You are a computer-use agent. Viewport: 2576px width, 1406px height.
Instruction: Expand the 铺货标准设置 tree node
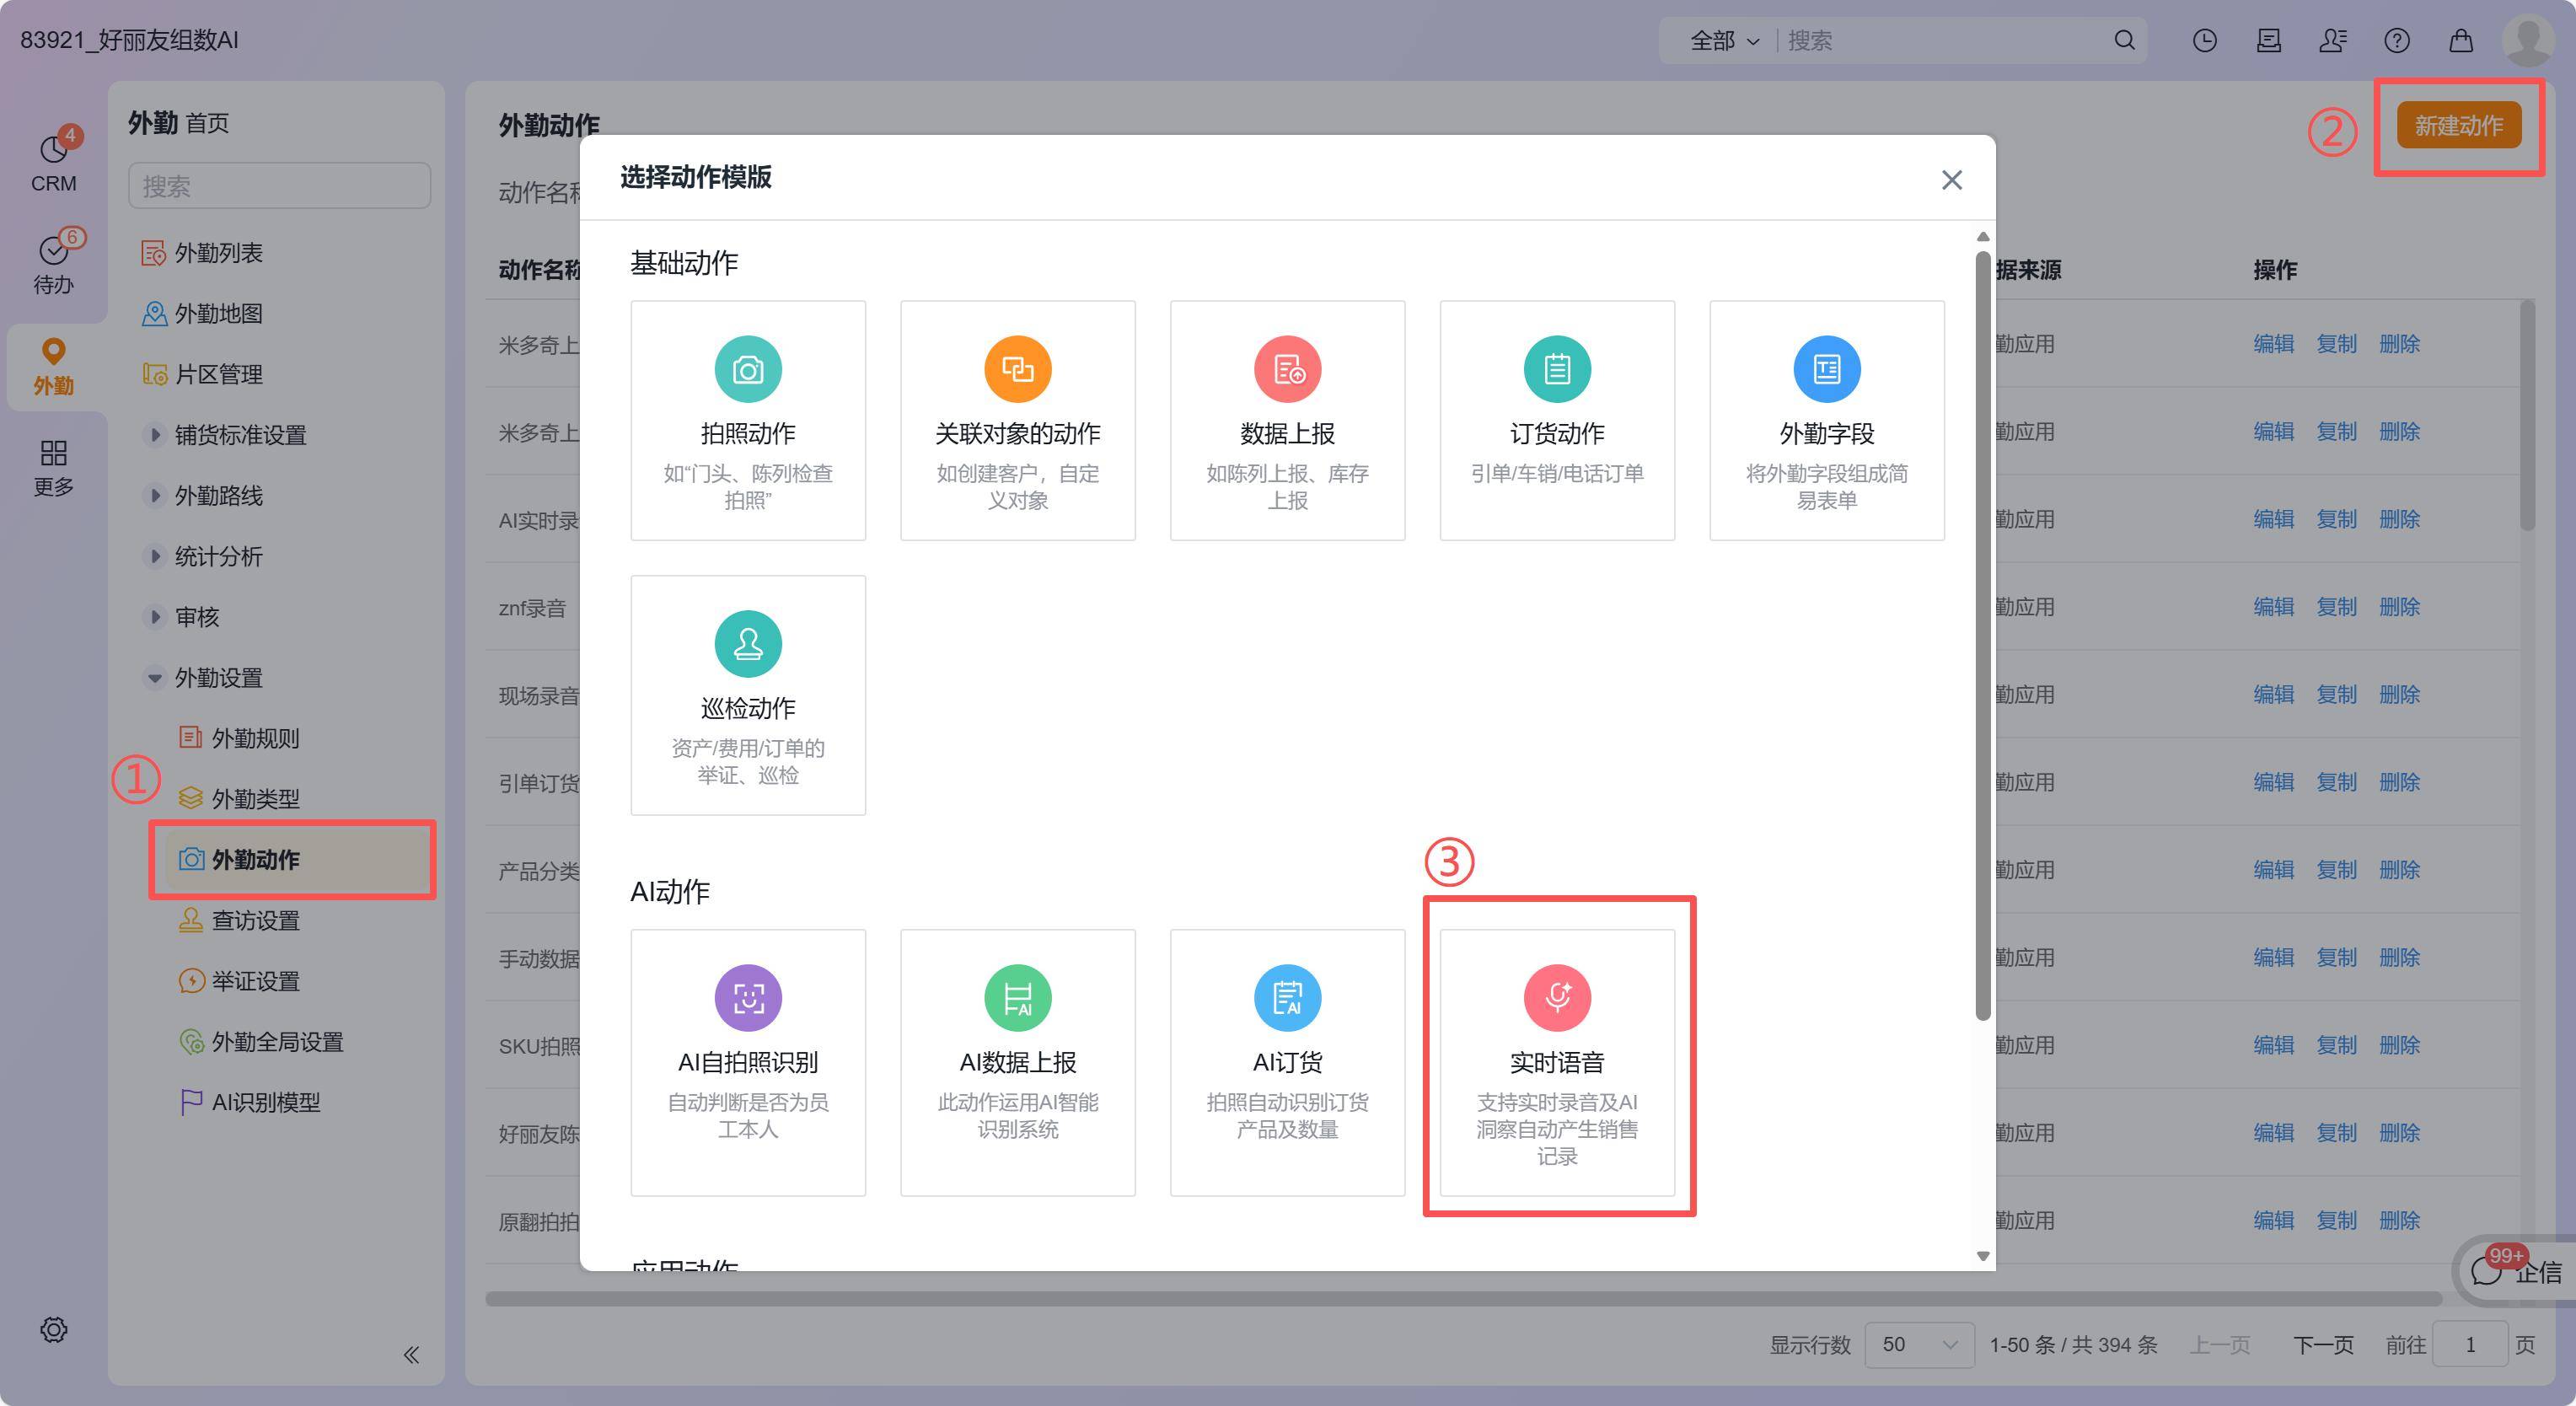tap(154, 435)
